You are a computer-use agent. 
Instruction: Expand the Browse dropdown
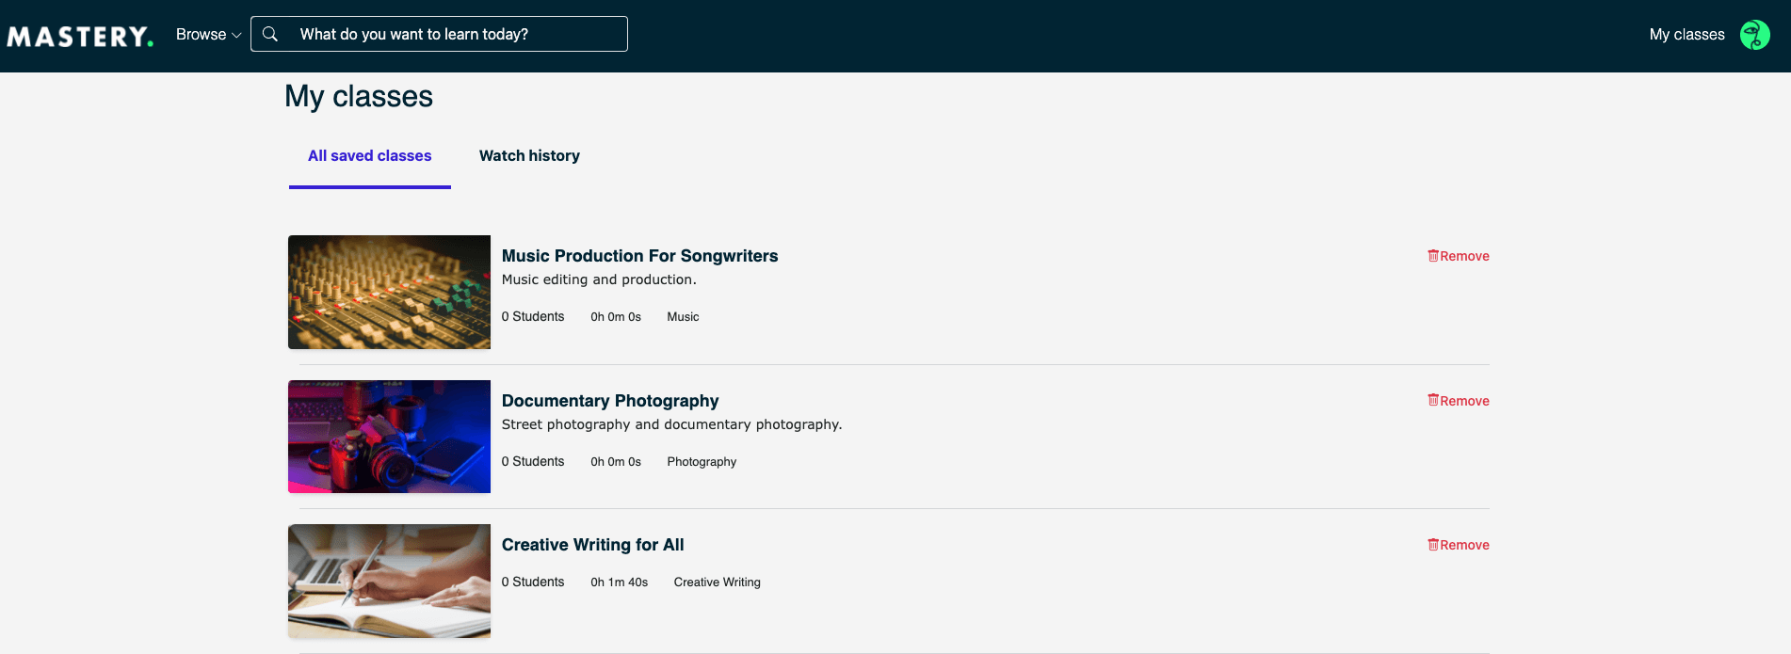pos(208,34)
